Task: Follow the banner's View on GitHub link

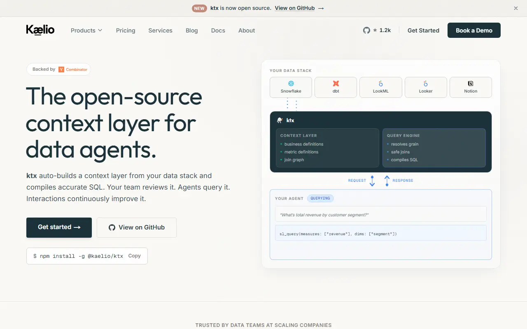Action: (x=299, y=8)
